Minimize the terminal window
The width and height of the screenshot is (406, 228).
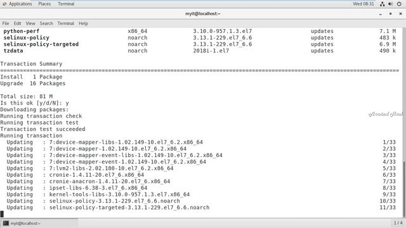pos(381,14)
